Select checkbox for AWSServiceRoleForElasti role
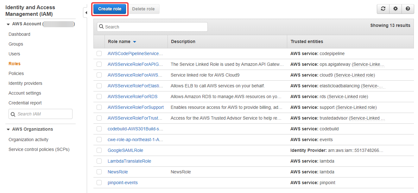This screenshot has width=418, height=193. (99, 86)
